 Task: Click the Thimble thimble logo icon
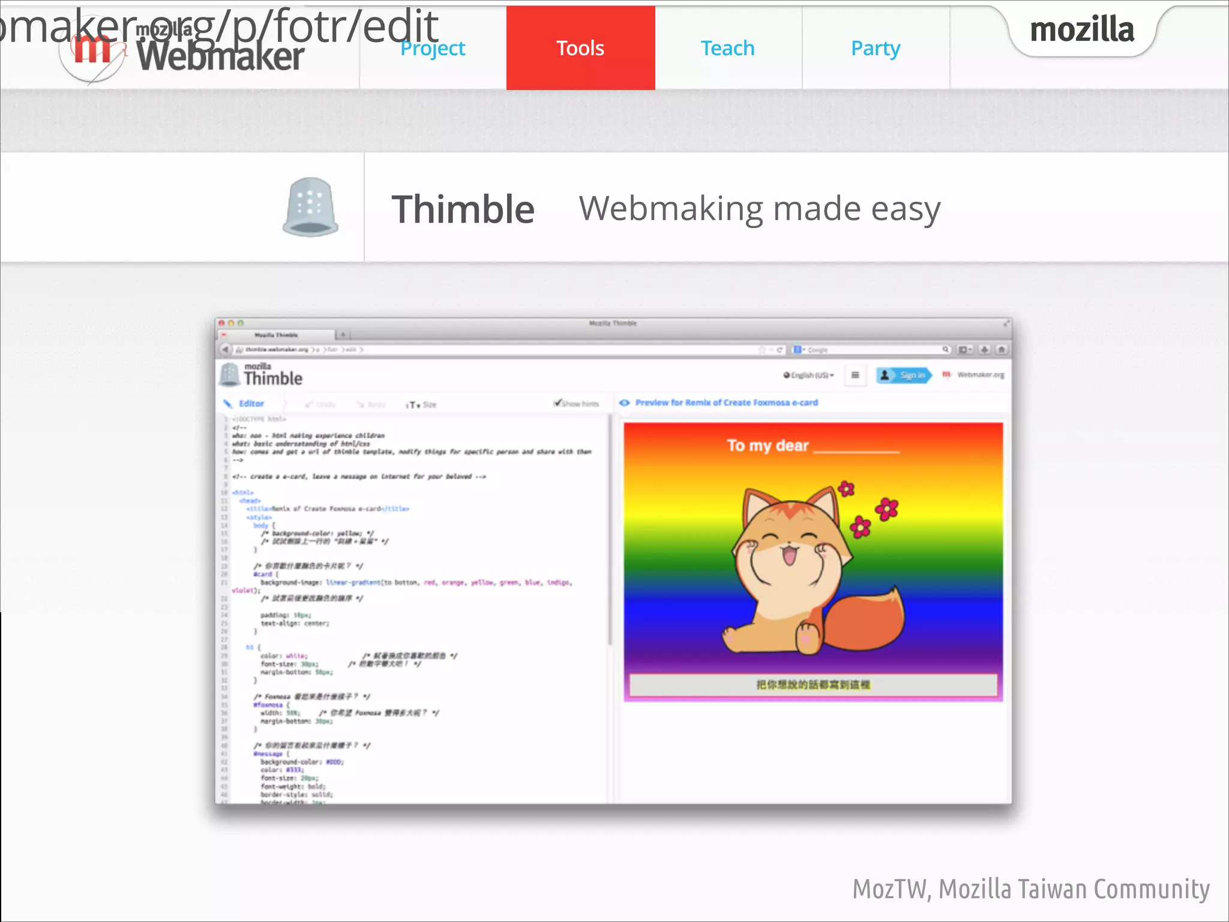pos(310,207)
